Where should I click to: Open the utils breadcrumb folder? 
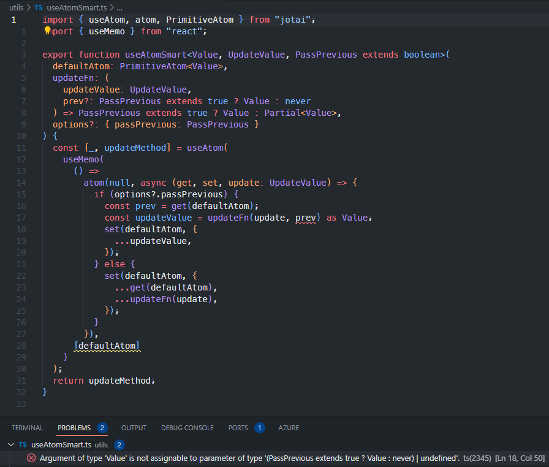click(17, 7)
